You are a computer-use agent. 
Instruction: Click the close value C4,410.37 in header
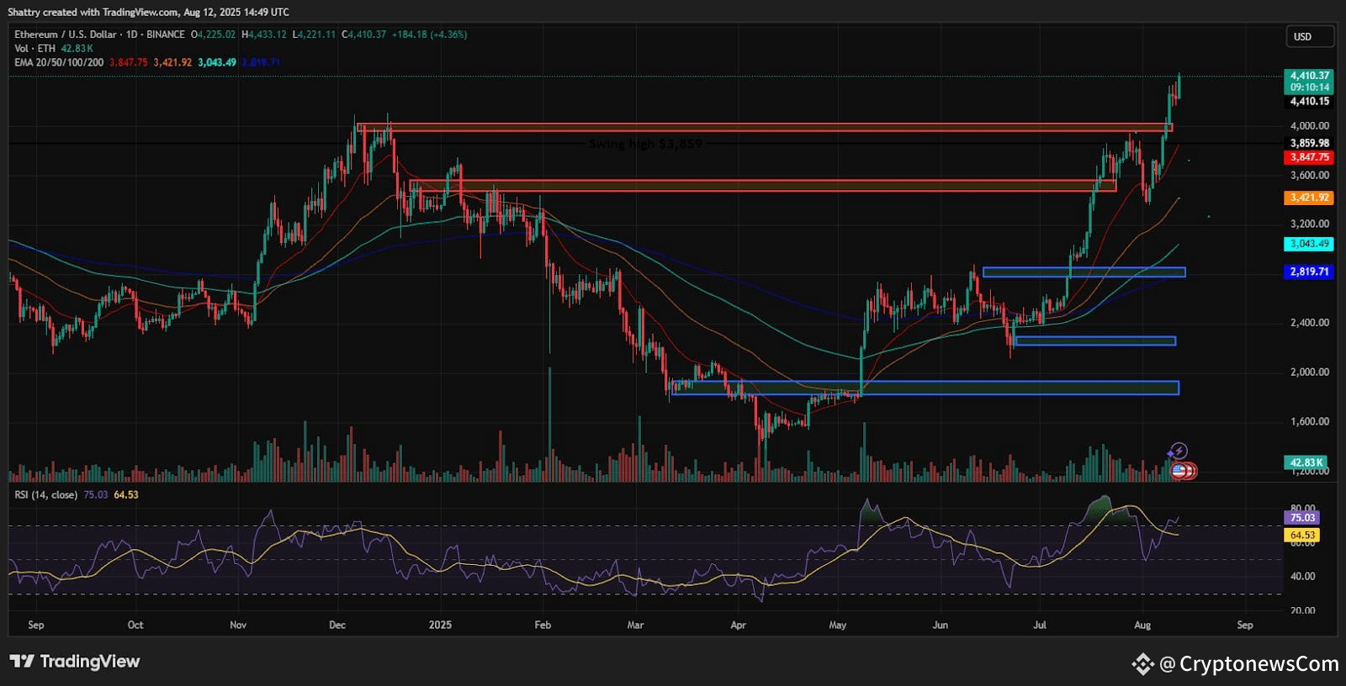pos(363,34)
